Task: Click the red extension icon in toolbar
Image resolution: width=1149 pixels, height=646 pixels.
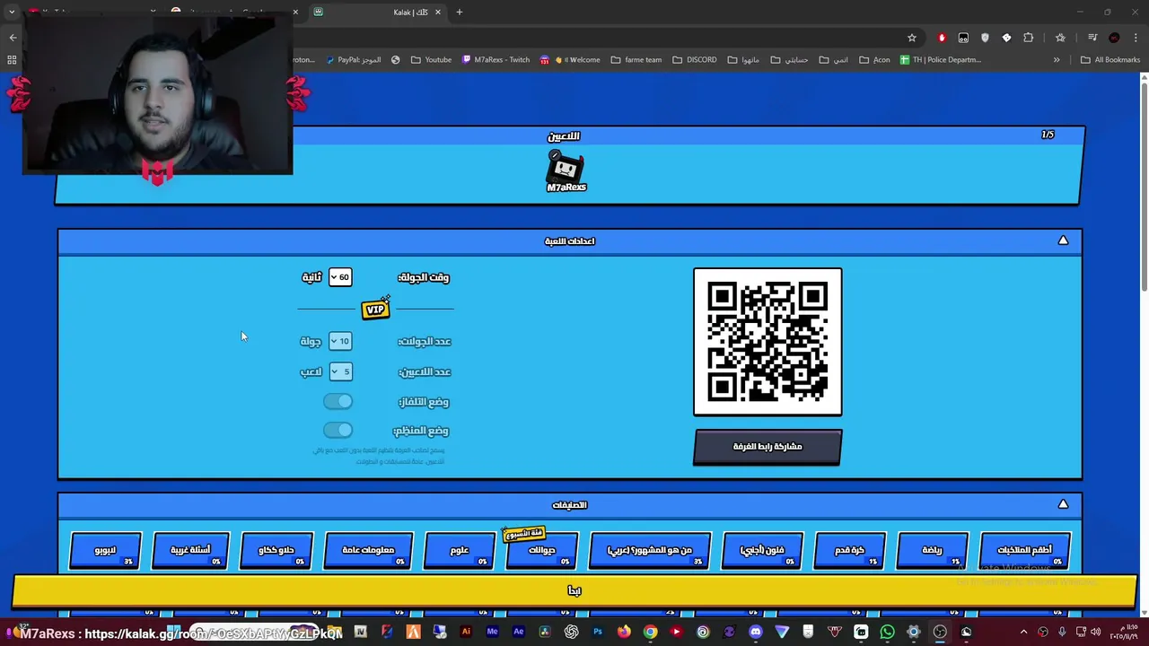Action: 942,38
